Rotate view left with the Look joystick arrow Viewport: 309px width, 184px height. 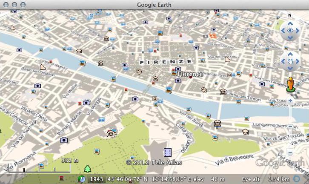pos(283,31)
